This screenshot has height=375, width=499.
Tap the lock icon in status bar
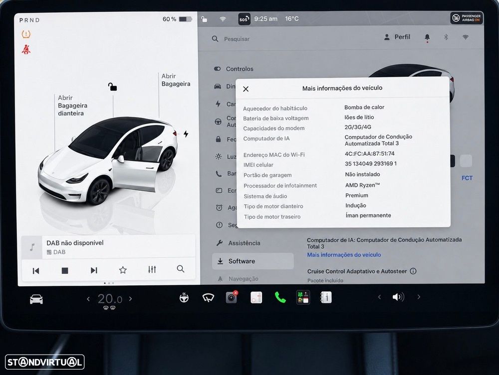click(x=204, y=19)
